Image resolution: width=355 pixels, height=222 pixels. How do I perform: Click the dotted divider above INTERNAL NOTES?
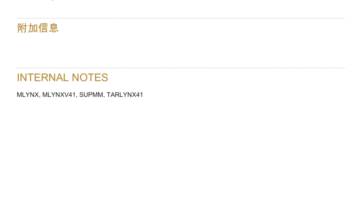tap(181, 68)
